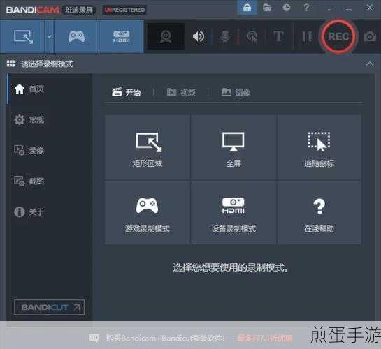
Task: Click the grid icon beside 请选择录制模式
Action: point(11,64)
